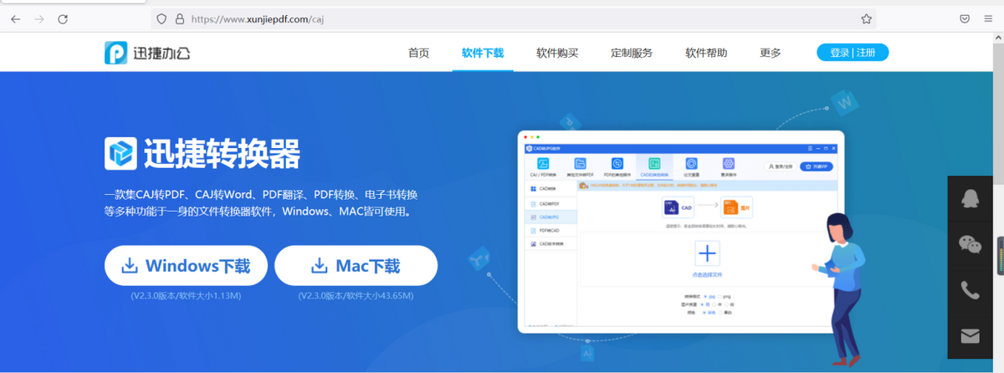The image size is (1004, 373).
Task: Click the plus add-file icon in preview
Action: [707, 253]
